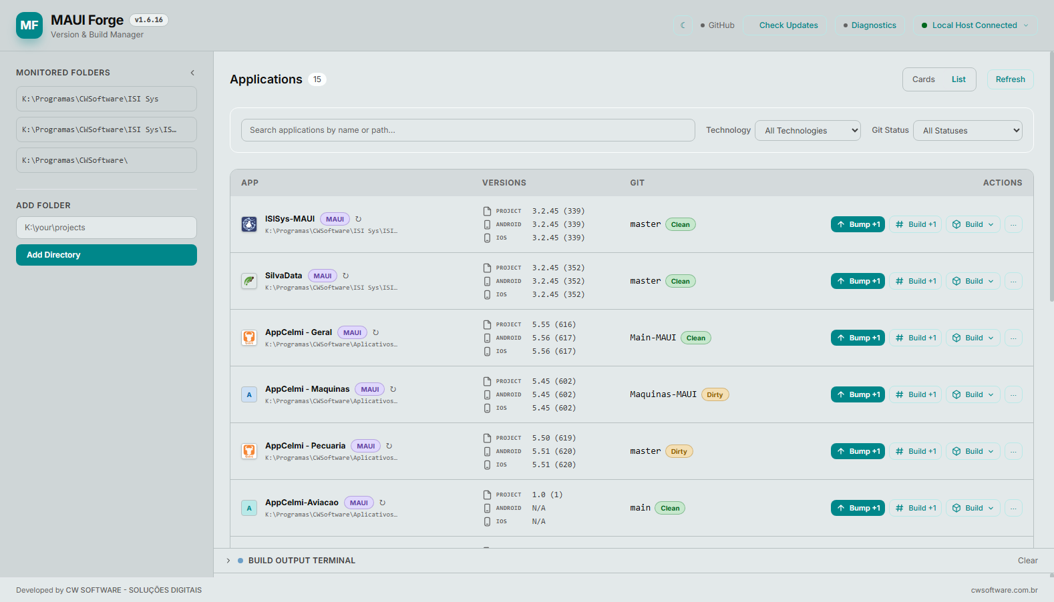Viewport: 1054px width, 602px height.
Task: Click Build +1 for AppCelmi - Maquinas
Action: click(915, 394)
